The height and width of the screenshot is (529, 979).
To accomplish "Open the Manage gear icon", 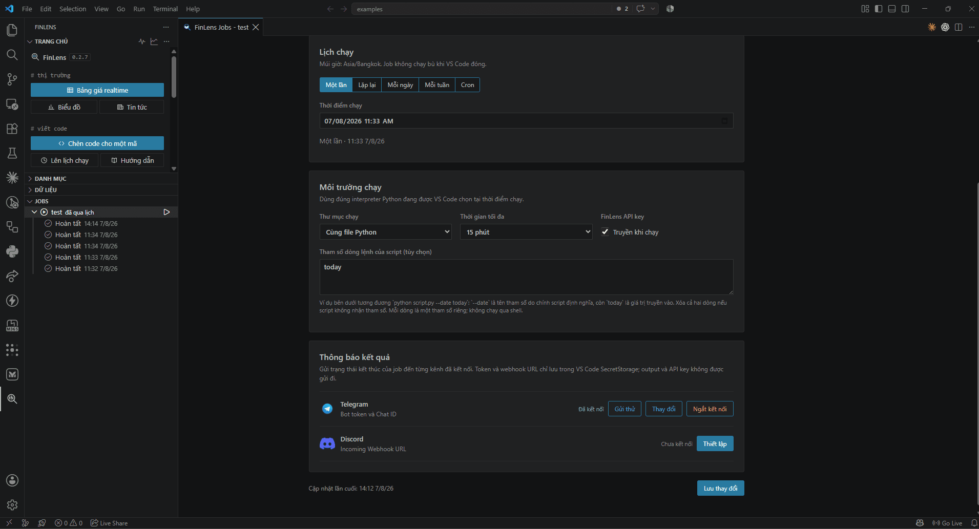I will click(12, 505).
